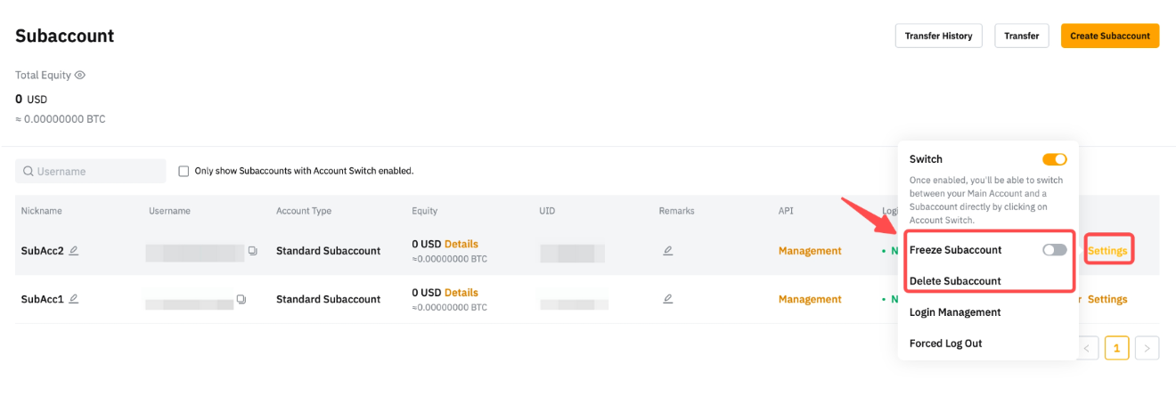Edit remarks for SubAcc2
The height and width of the screenshot is (412, 1176).
tap(668, 251)
